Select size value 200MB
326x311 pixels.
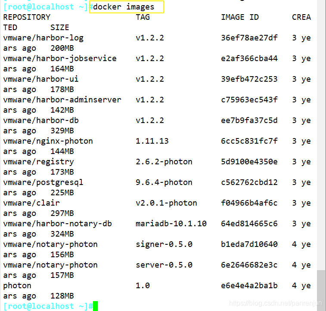pyautogui.click(x=62, y=48)
